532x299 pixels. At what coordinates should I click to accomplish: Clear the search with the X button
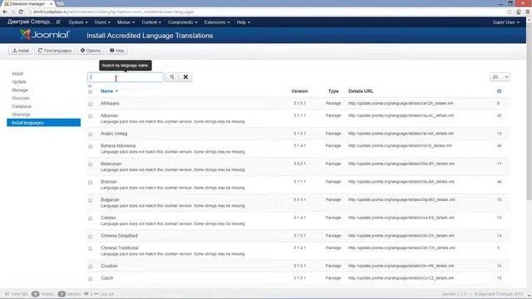pyautogui.click(x=185, y=77)
